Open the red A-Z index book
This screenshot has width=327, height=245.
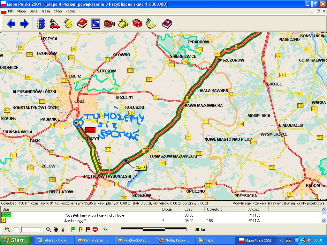click(82, 24)
